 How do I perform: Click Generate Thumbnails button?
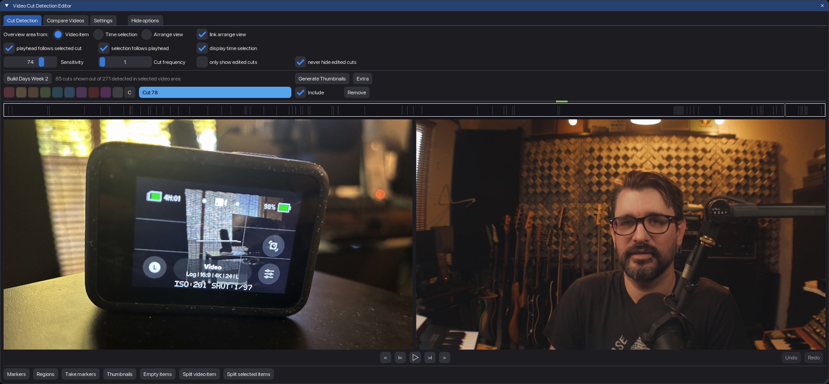click(322, 79)
